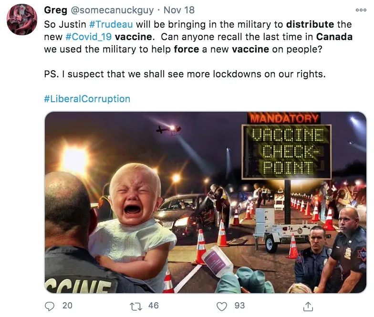Click the bold word 'distribute' in the tweet
374x317 pixels.
(310, 24)
